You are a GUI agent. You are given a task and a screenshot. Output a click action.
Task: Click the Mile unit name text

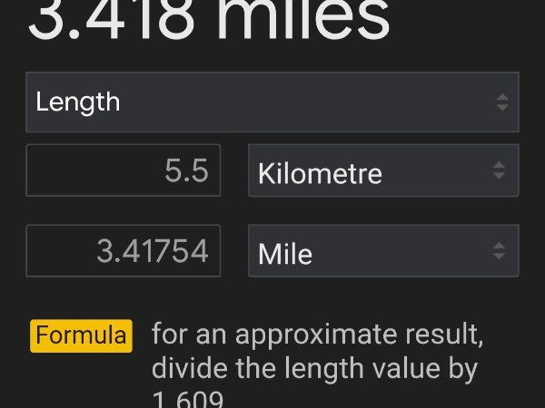point(285,253)
